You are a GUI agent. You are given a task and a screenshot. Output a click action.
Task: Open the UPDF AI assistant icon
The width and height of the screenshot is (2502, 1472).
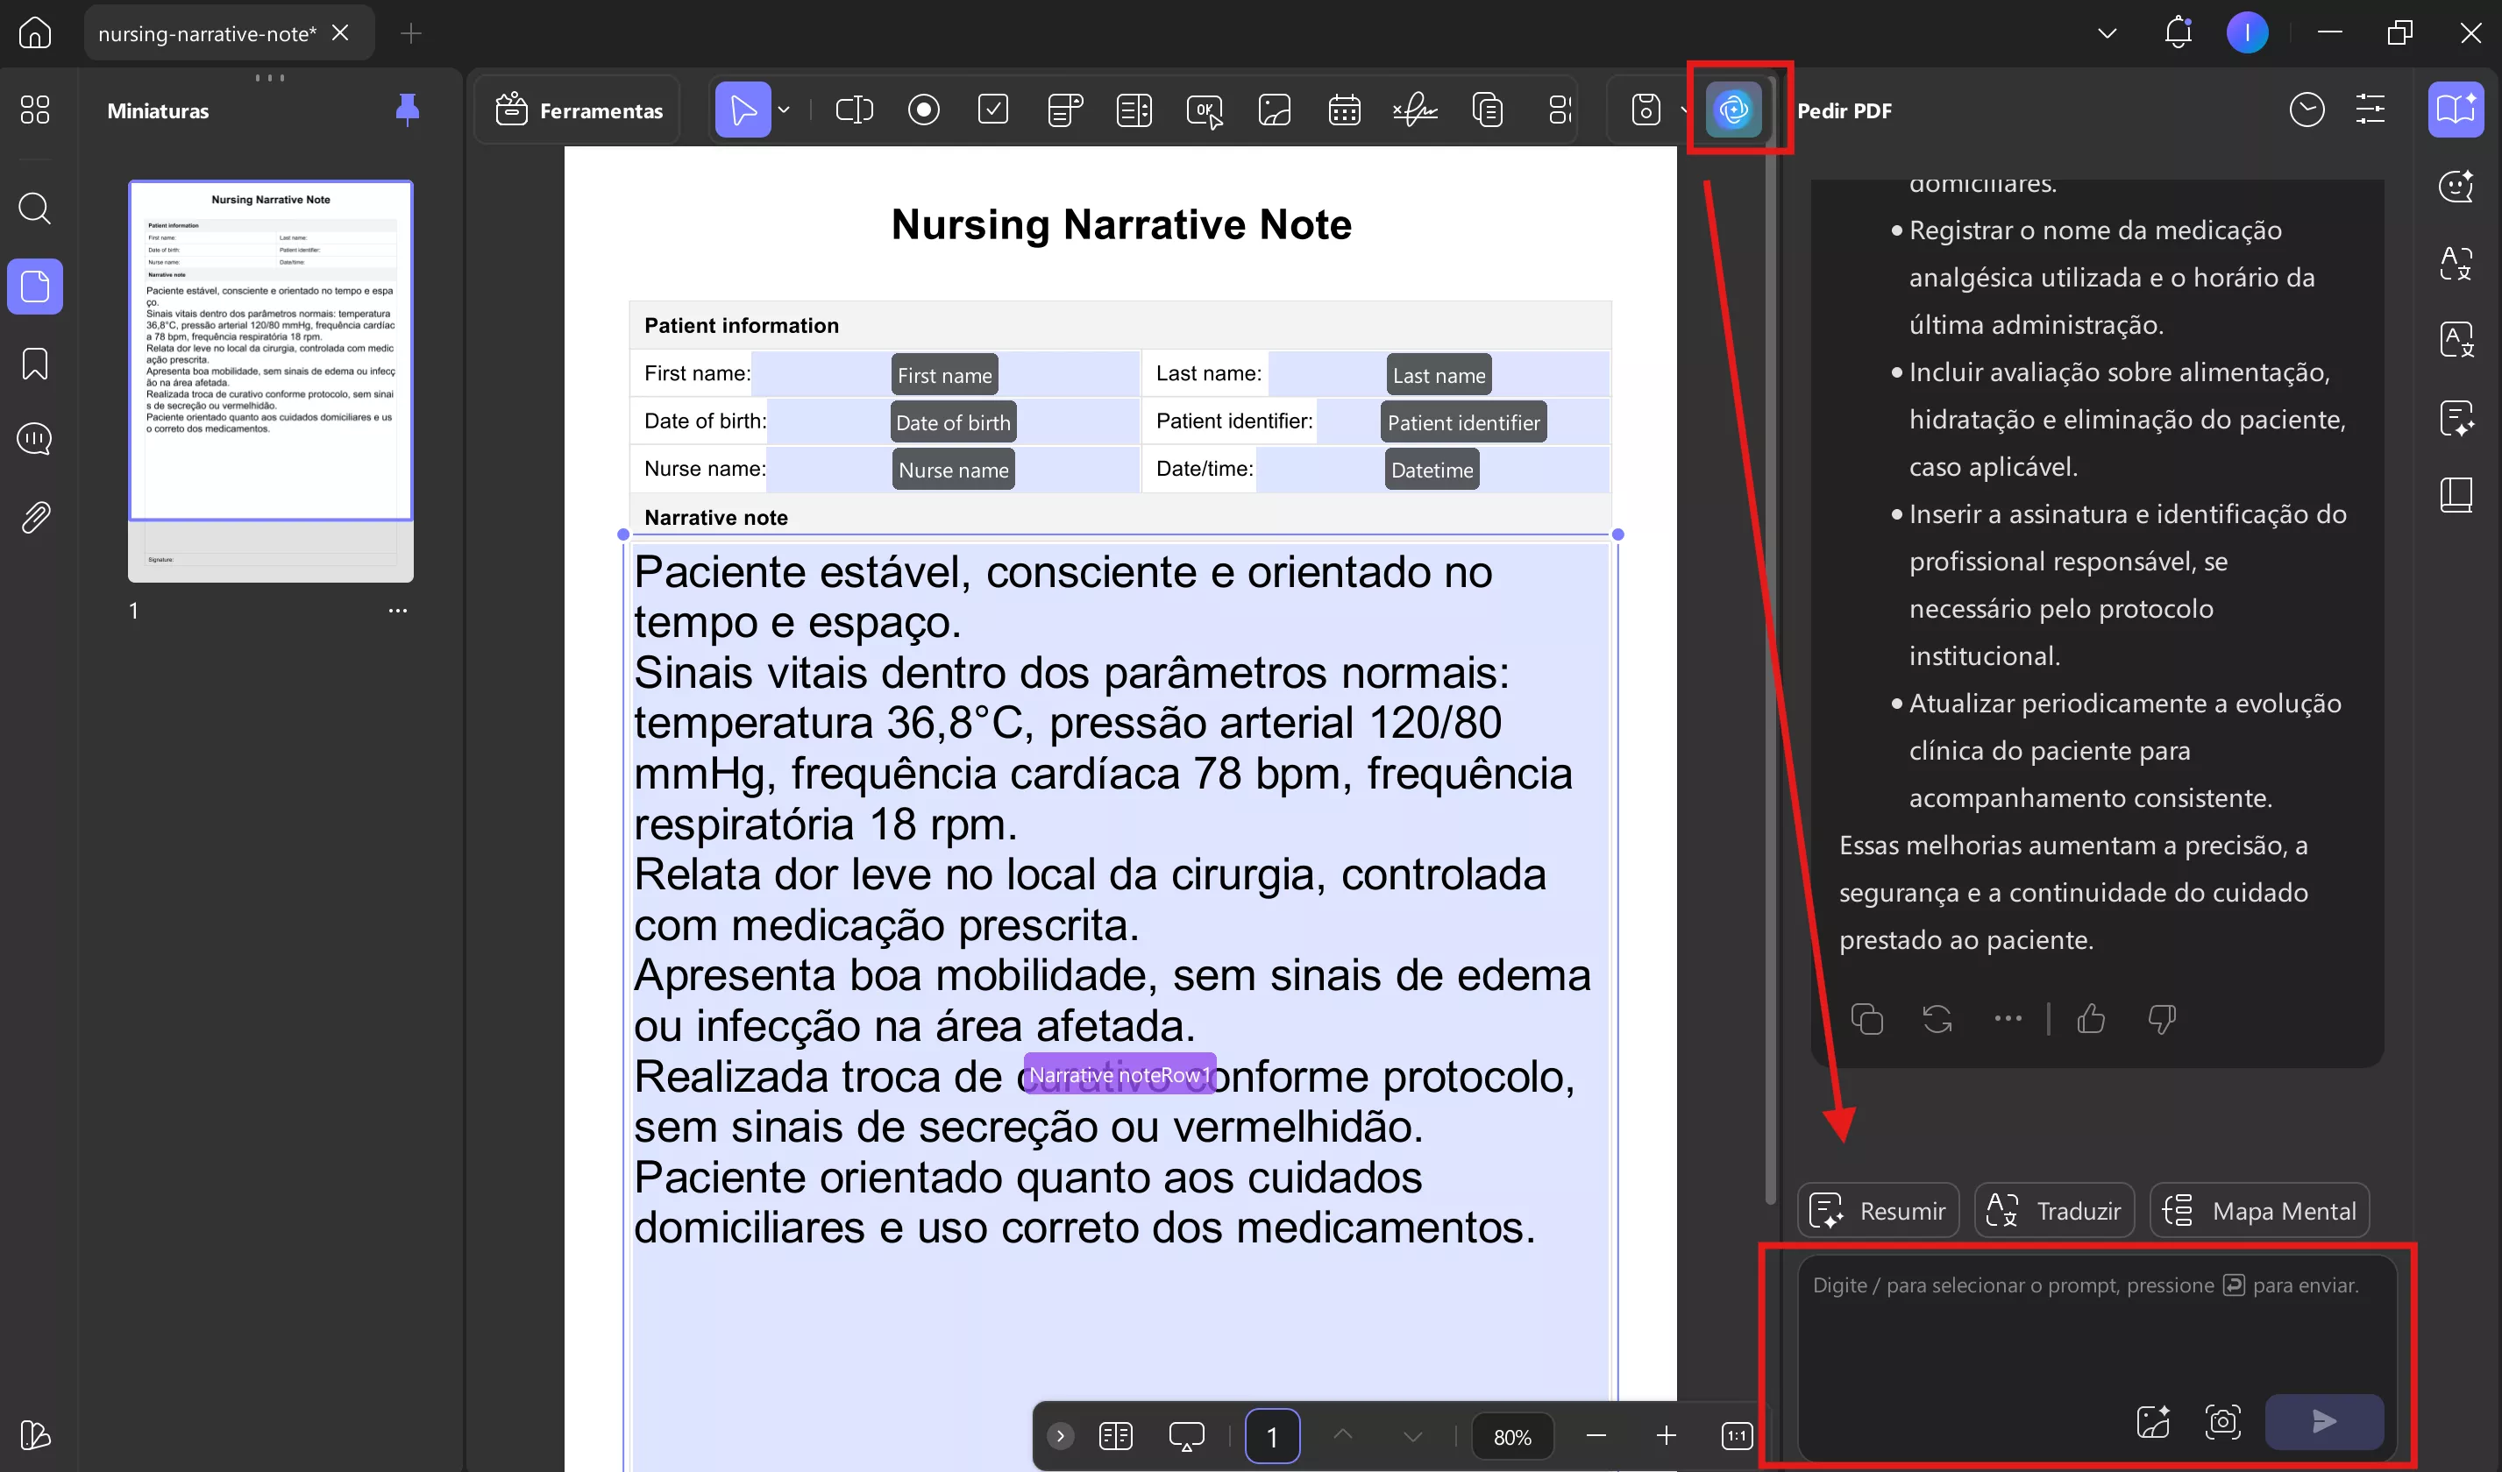point(1733,110)
